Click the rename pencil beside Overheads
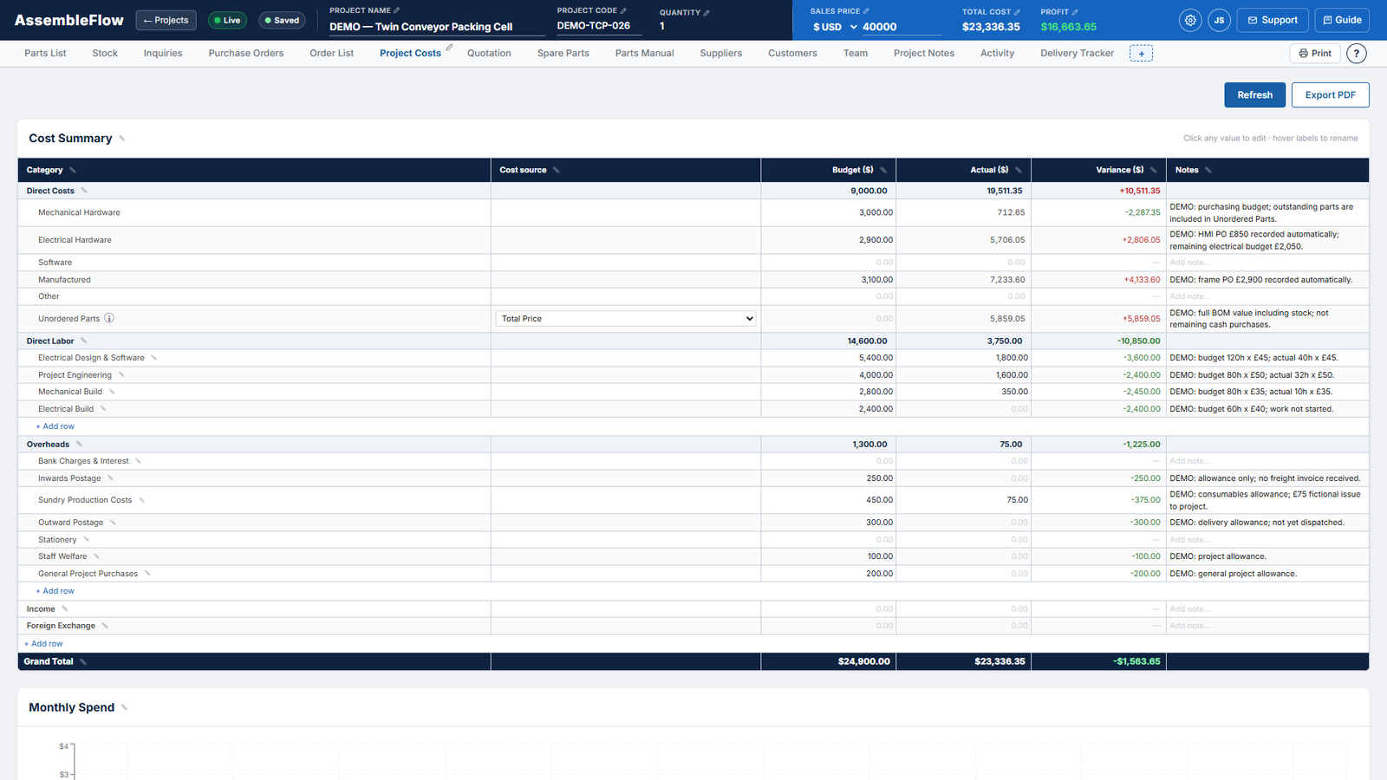This screenshot has height=780, width=1387. [79, 444]
